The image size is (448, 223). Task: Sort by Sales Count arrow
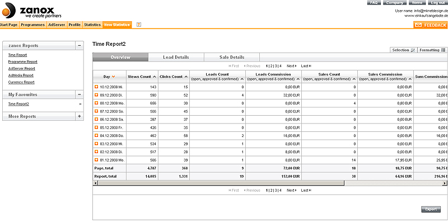click(354, 79)
